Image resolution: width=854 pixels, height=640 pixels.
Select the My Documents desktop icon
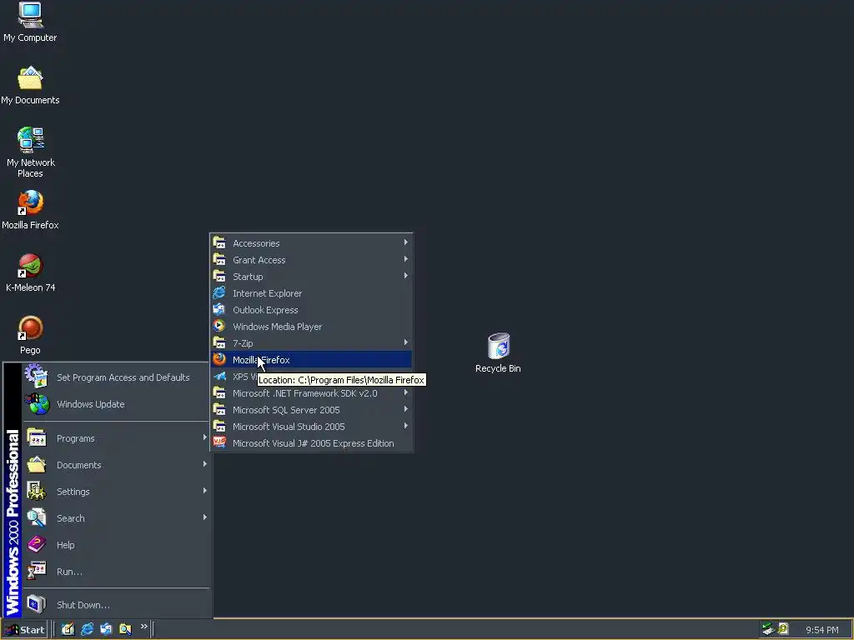[x=30, y=86]
